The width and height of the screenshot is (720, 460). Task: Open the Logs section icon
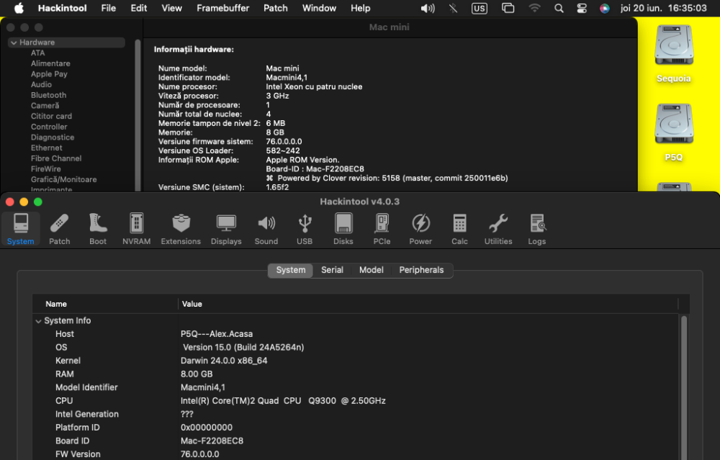[x=537, y=229]
